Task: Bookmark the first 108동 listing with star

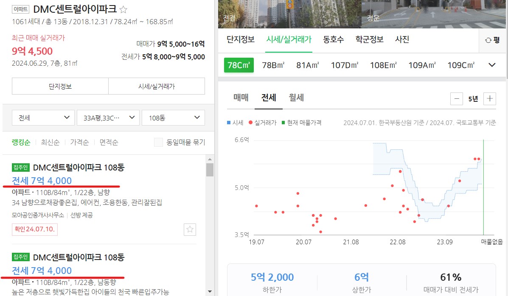Action: 190,229
